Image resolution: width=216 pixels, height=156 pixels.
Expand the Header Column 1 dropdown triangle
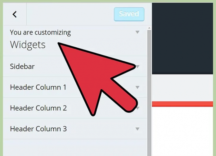pos(137,87)
